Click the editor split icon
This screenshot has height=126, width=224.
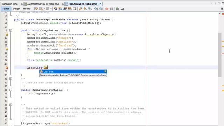[222, 9]
